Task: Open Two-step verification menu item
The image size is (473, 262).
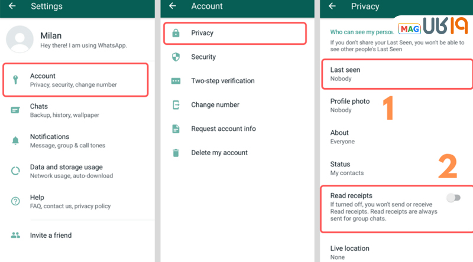Action: 222,81
